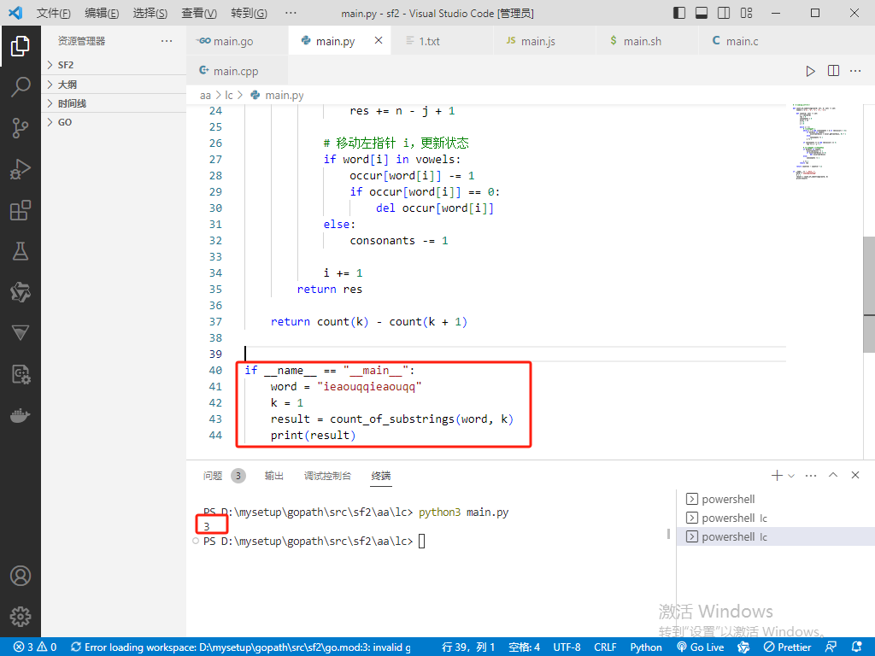Click the Error loading workspace status message
The height and width of the screenshot is (656, 875).
pyautogui.click(x=241, y=647)
